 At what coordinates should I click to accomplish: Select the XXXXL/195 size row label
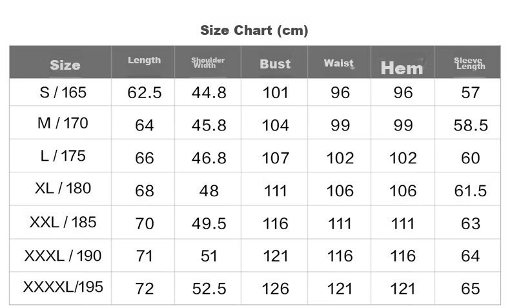point(63,287)
